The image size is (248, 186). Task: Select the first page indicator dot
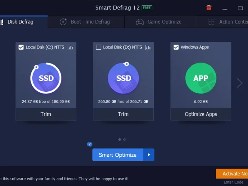(x=120, y=140)
